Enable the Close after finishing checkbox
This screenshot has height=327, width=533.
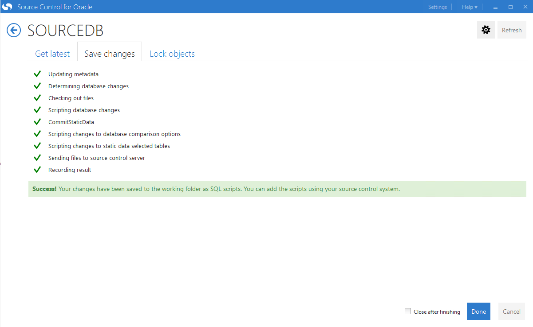408,311
